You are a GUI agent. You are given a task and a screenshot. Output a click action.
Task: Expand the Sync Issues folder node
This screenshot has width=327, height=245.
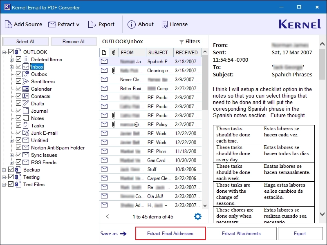click(11, 156)
